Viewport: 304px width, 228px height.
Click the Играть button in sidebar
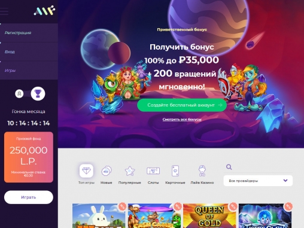click(x=29, y=197)
